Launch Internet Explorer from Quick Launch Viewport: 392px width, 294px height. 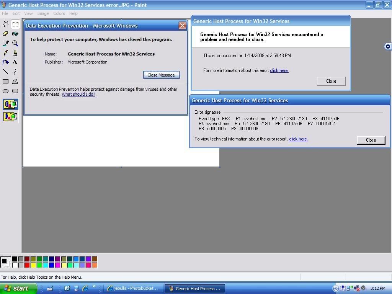85,288
